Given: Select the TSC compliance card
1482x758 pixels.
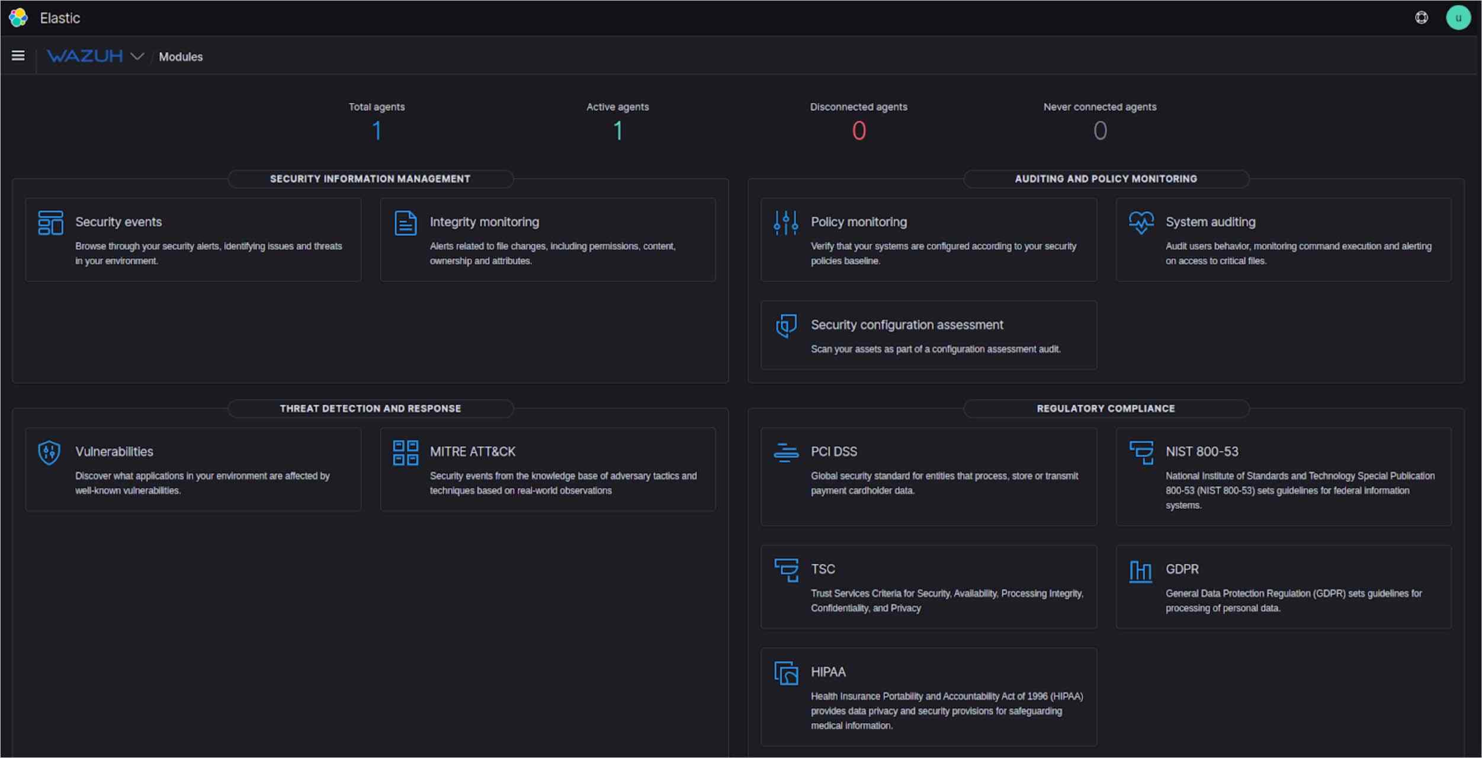Looking at the screenshot, I should click(x=928, y=586).
